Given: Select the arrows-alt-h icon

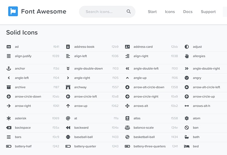Looking at the screenshot, I should pyautogui.click(x=187, y=106).
